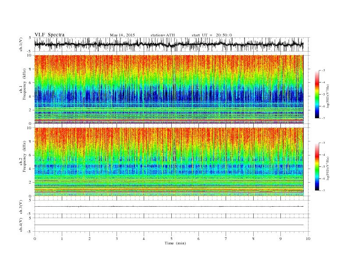
Task: Click the "VLF Spectra" plot title
Action: 50,35
